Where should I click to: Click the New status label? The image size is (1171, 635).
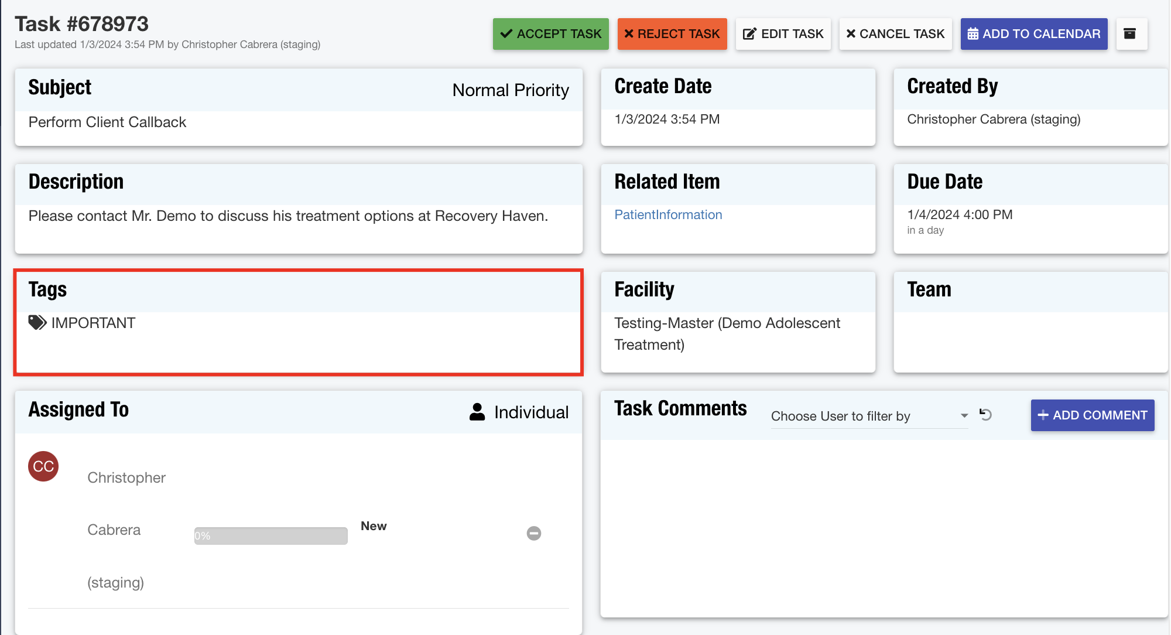coord(374,526)
